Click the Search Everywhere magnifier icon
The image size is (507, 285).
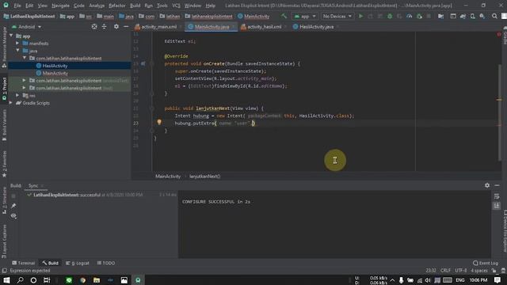tap(494, 16)
